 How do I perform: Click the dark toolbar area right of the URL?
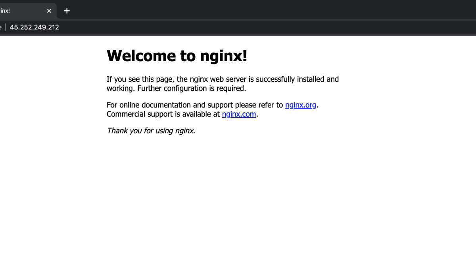[x=278, y=27]
